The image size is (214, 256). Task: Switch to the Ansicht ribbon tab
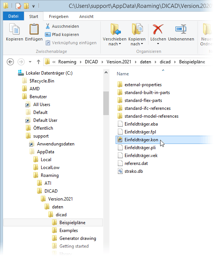point(86,16)
